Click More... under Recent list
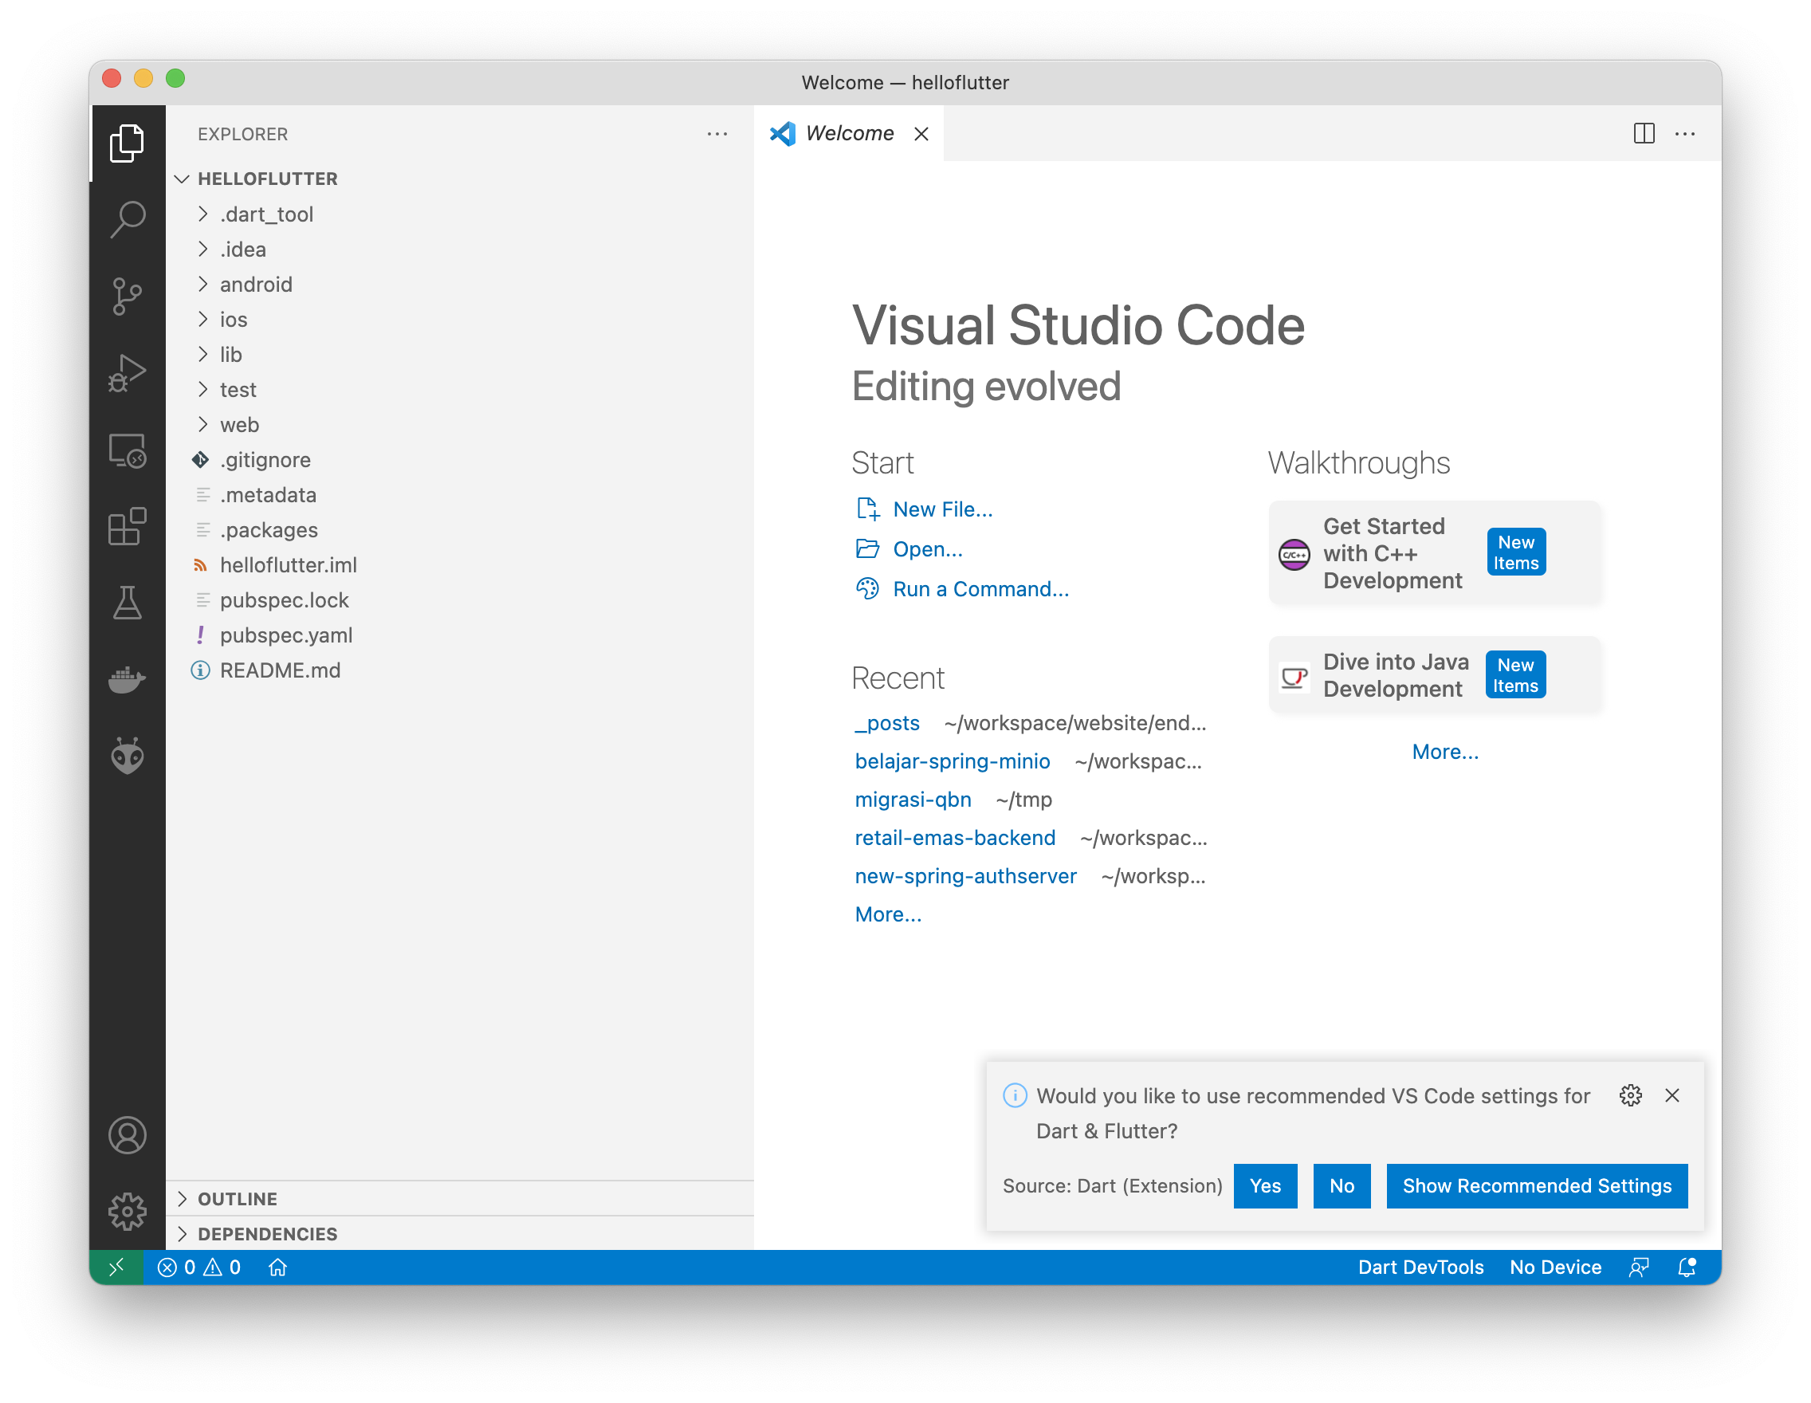Image resolution: width=1811 pixels, height=1403 pixels. click(x=887, y=913)
